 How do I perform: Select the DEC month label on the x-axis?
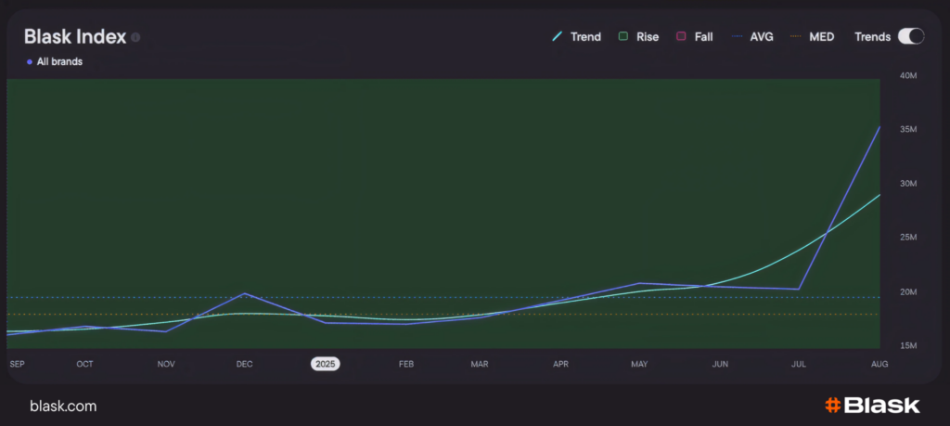[244, 364]
